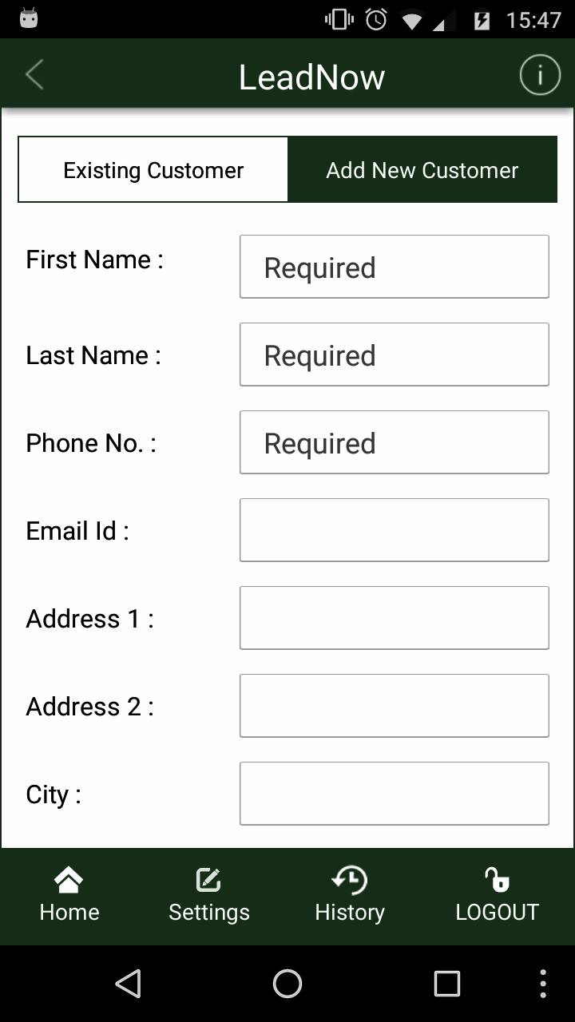Click the Email Id text box

coord(395,530)
